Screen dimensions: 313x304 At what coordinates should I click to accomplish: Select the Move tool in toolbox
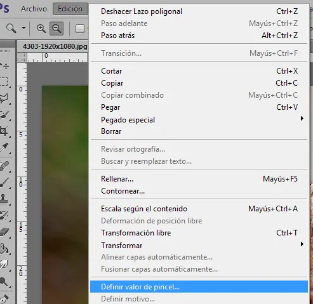click(x=4, y=66)
